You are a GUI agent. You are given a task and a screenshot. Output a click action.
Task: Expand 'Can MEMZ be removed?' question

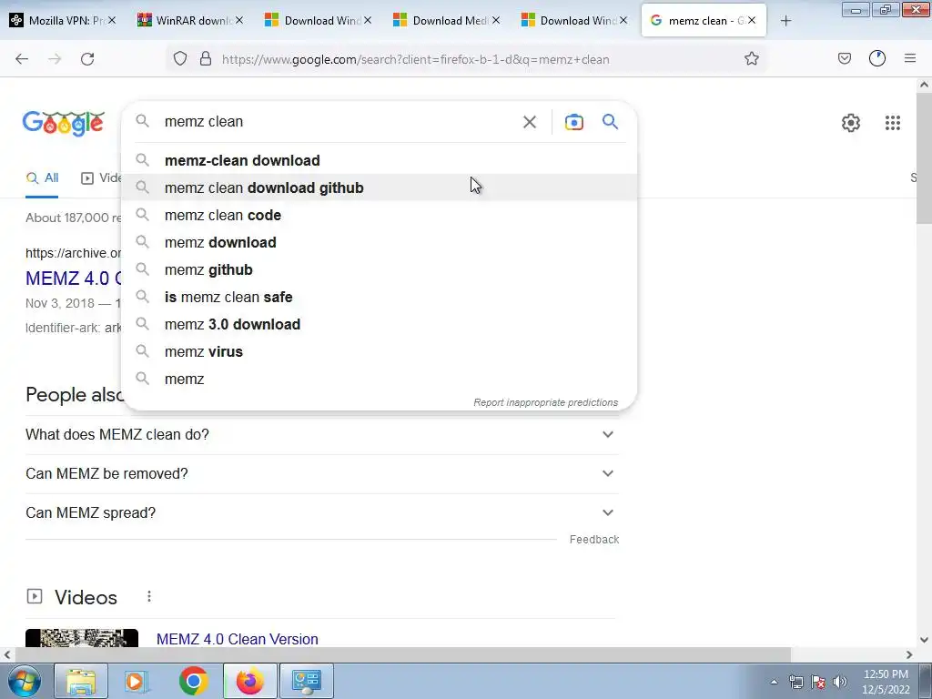(322, 473)
